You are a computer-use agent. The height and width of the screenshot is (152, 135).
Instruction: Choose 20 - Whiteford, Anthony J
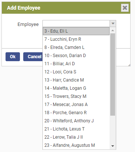pos(76,121)
